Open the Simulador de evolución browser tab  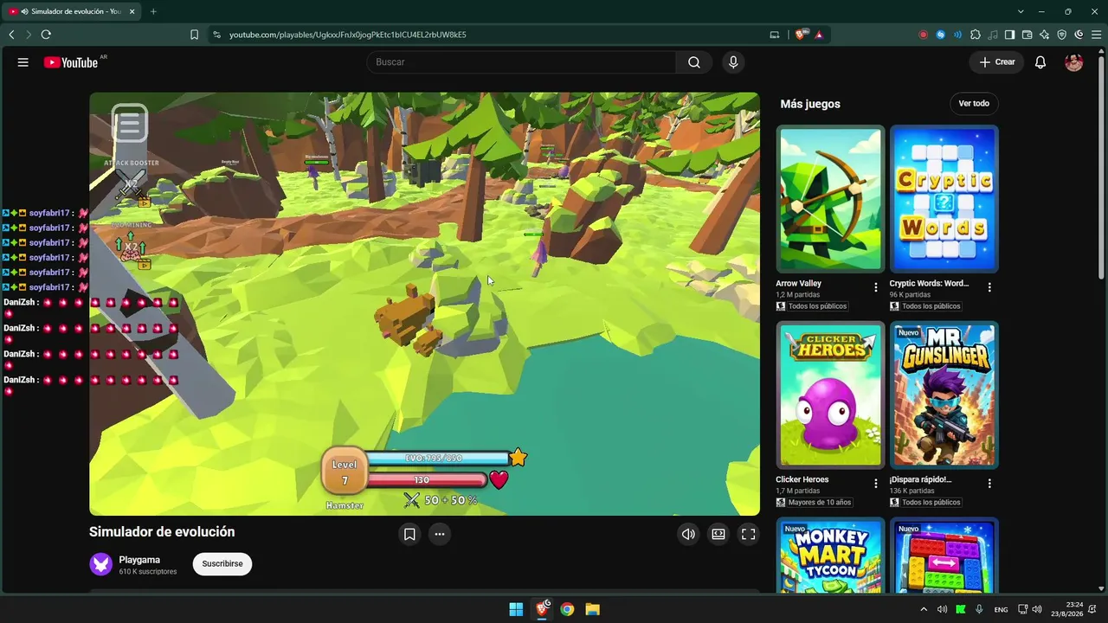(x=72, y=11)
